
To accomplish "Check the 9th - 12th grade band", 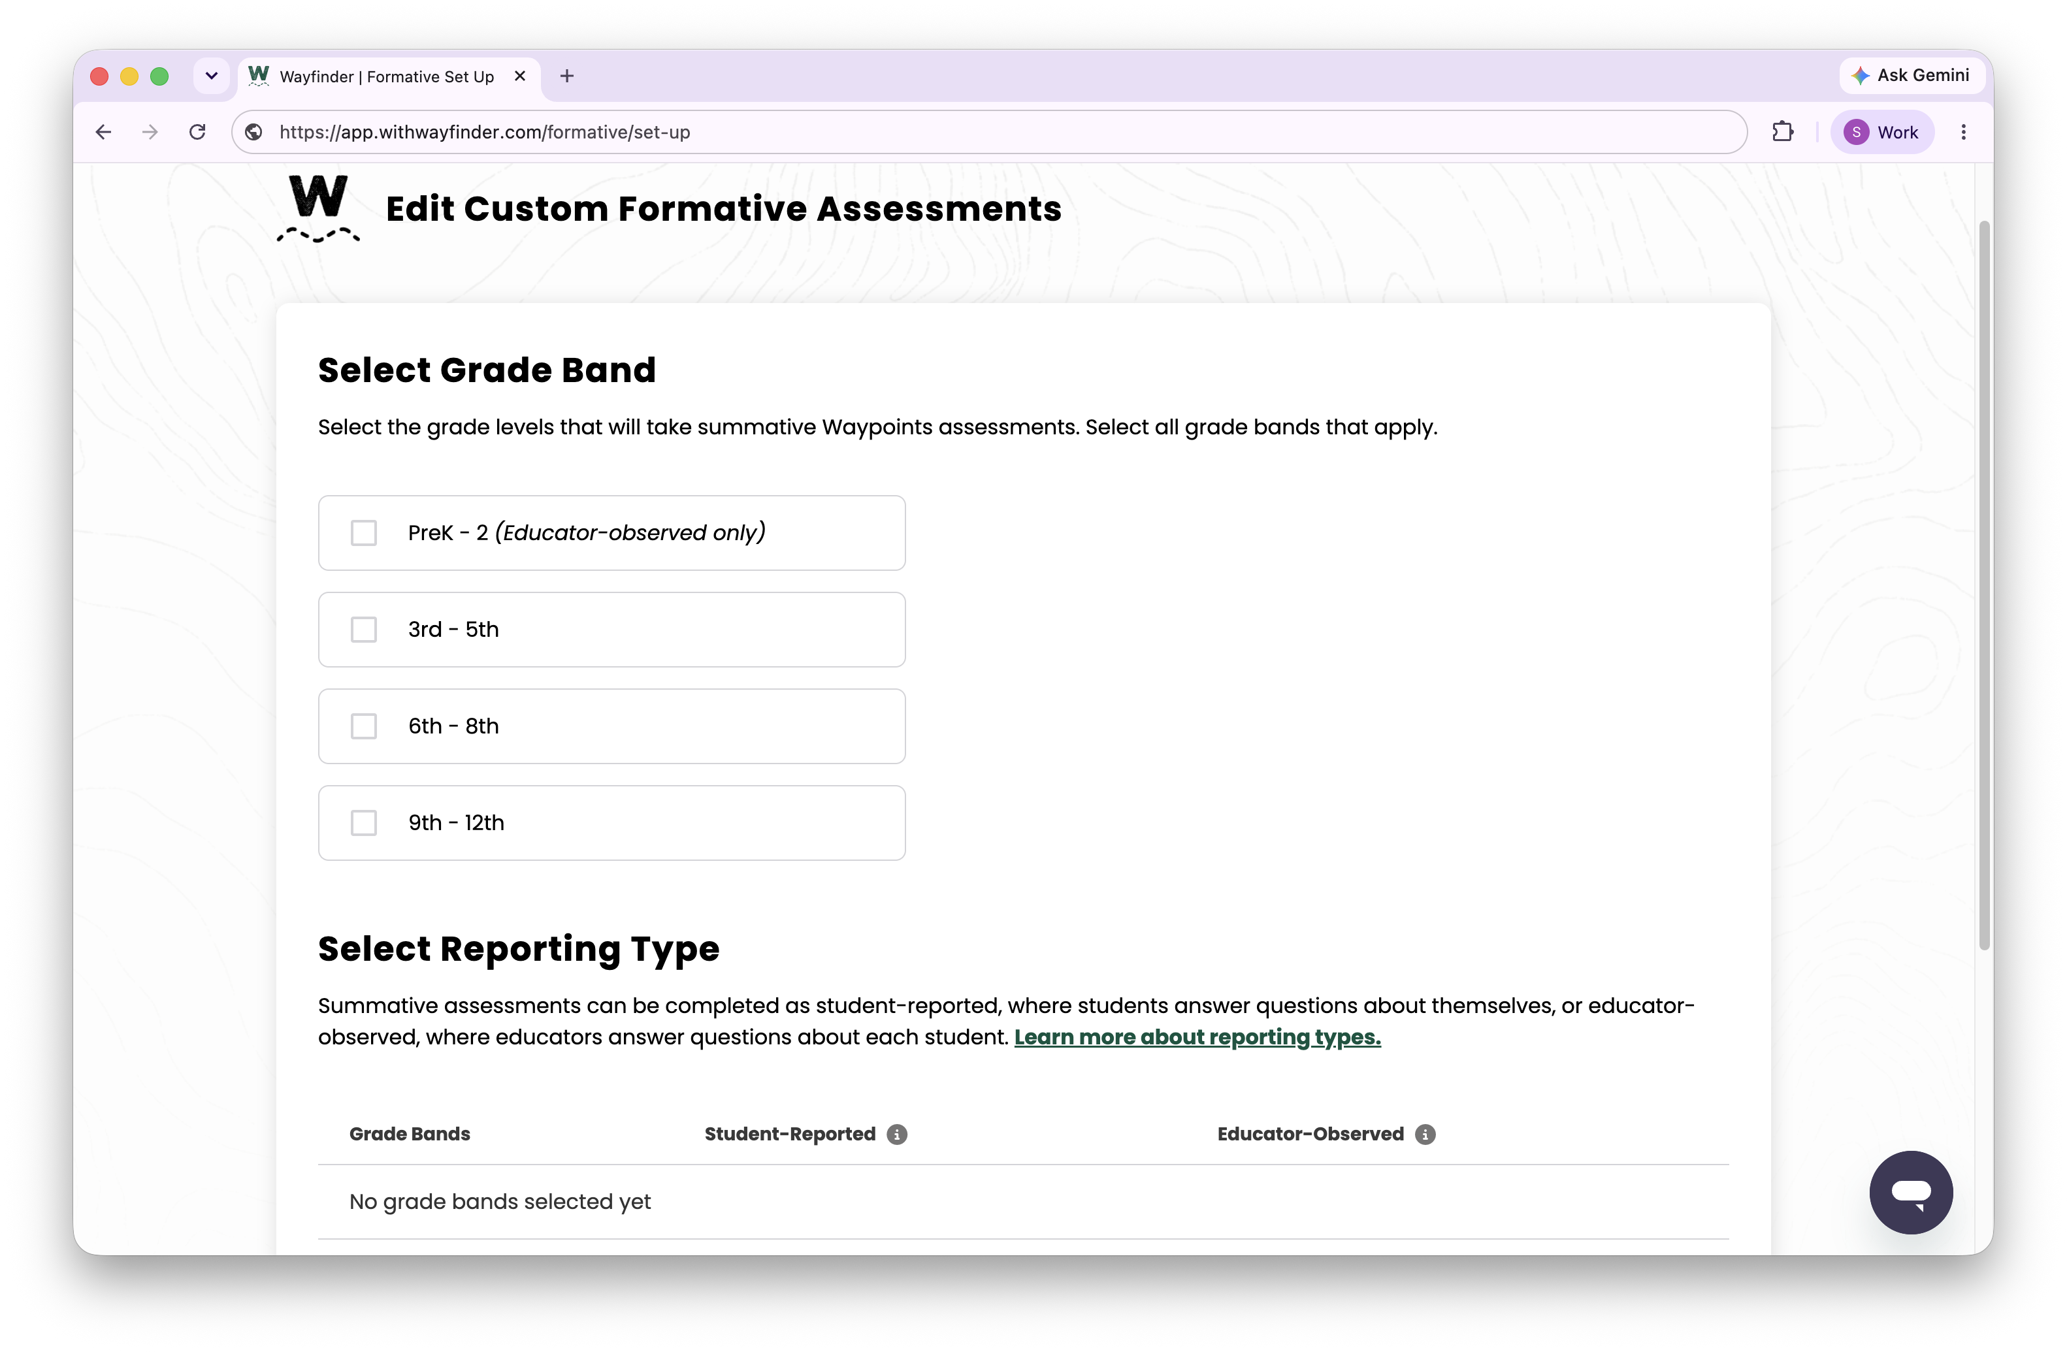I will pos(364,823).
